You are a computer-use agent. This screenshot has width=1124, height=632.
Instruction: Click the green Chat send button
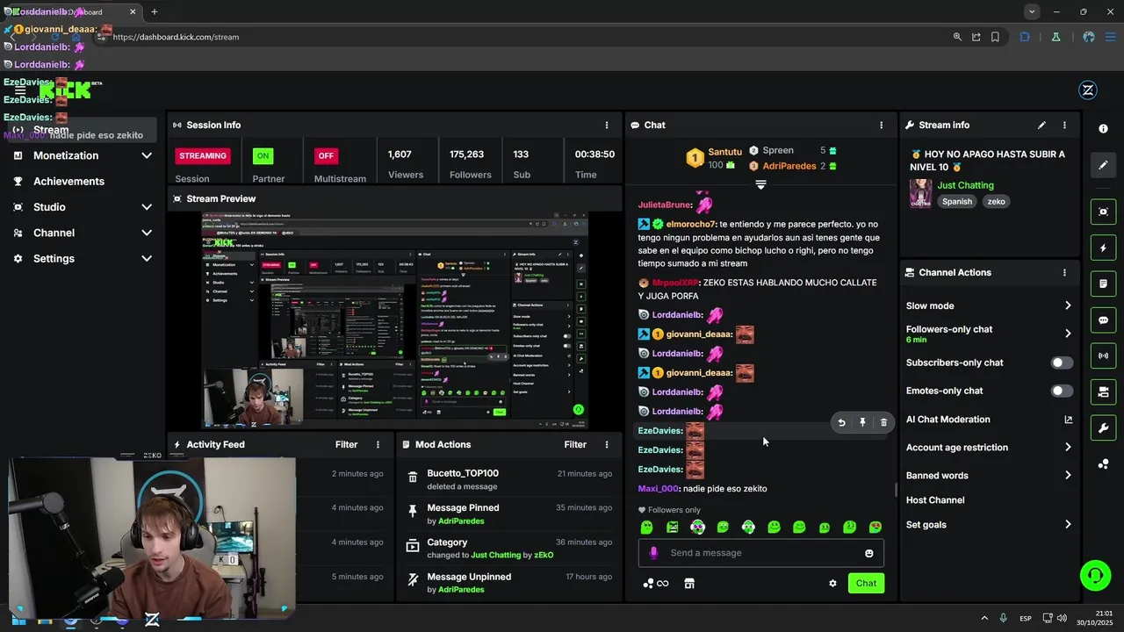[866, 584]
